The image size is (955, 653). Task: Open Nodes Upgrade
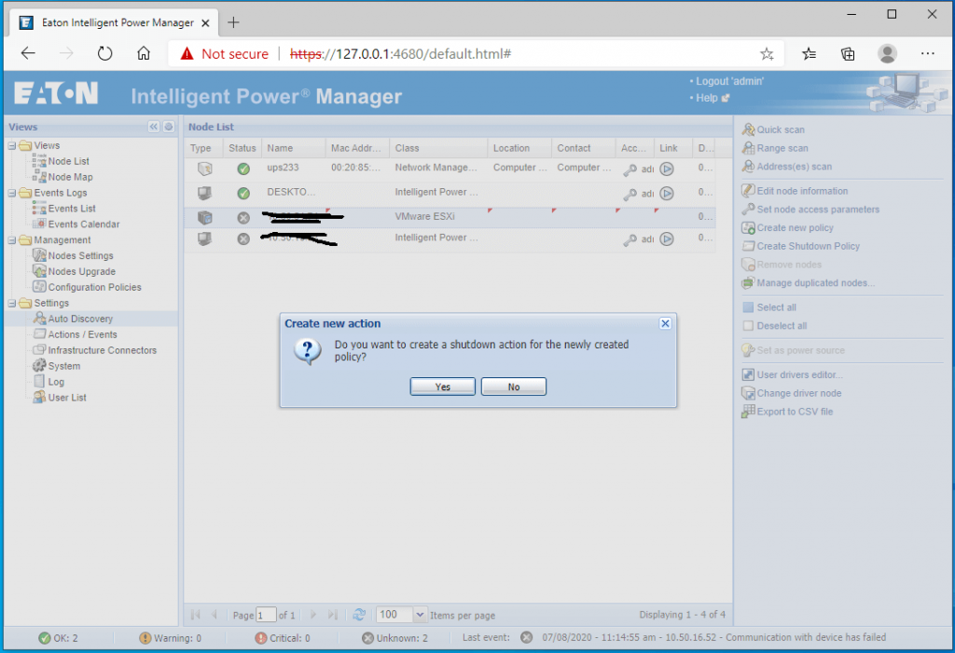coord(82,272)
